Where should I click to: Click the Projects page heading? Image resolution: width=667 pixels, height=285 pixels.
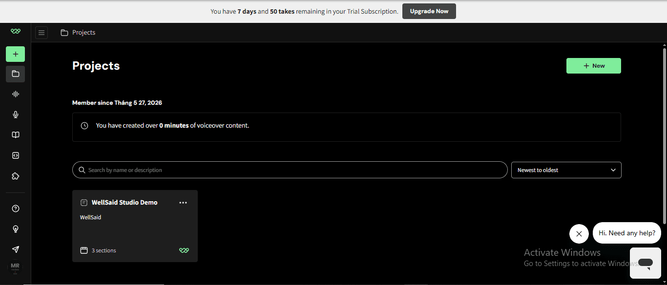[96, 66]
